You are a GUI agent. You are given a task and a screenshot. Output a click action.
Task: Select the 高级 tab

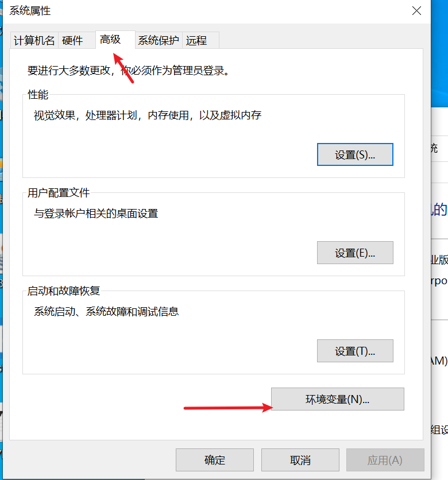point(110,40)
